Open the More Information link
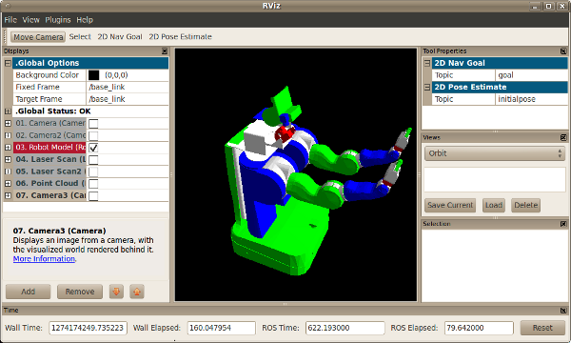571x343 pixels. coord(44,259)
